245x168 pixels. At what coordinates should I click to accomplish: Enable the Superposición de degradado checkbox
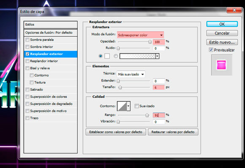coord(27,104)
